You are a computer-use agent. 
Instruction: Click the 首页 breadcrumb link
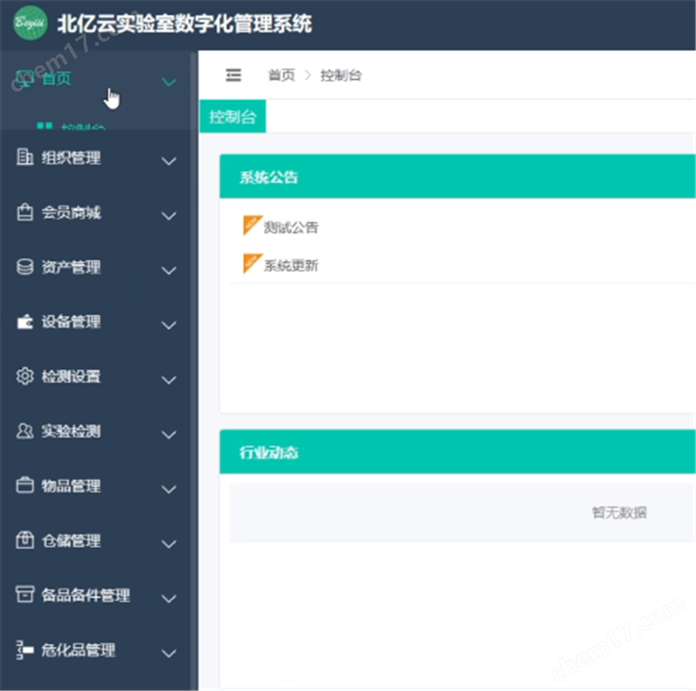(281, 75)
